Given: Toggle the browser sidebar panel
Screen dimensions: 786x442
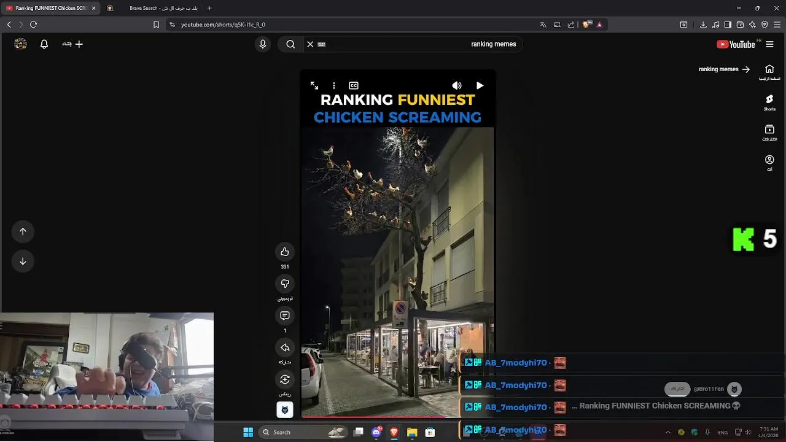Looking at the screenshot, I should click(x=728, y=25).
